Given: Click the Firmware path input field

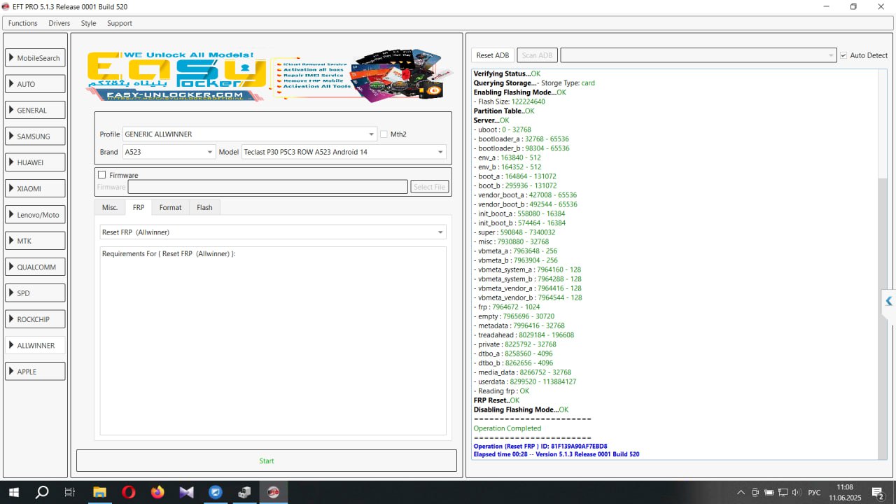Looking at the screenshot, I should point(267,187).
